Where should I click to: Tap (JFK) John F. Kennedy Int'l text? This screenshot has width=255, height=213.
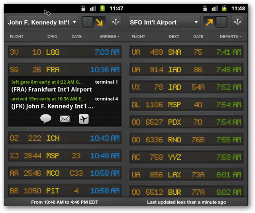point(52,106)
